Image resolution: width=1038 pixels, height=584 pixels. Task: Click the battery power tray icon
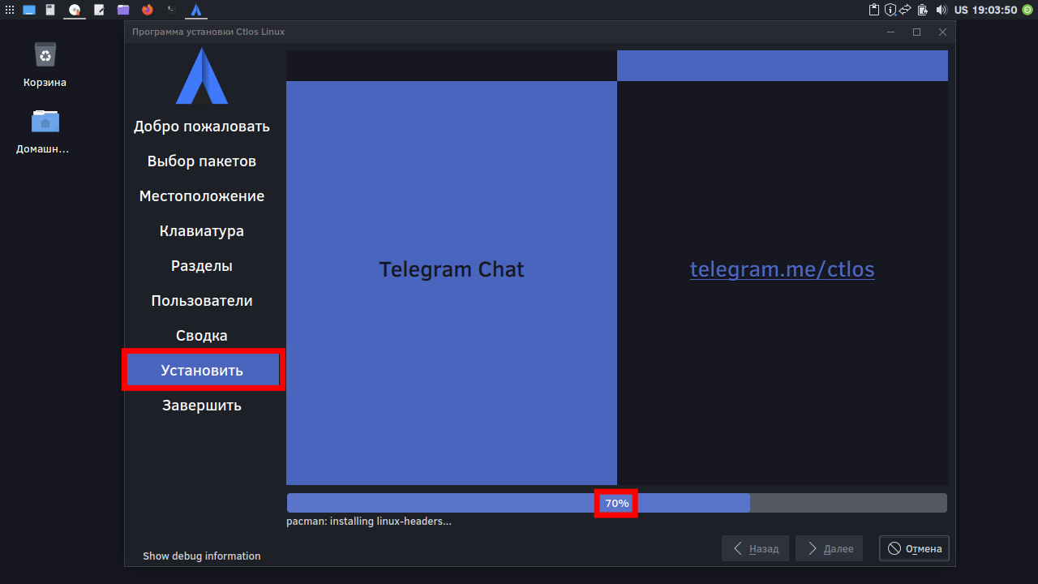(923, 10)
